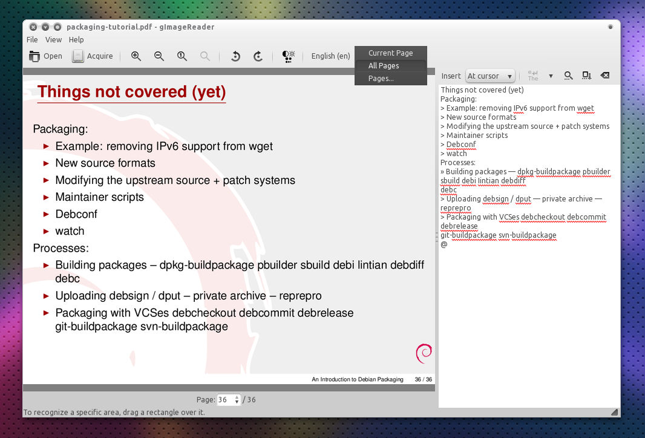
Task: Click the Debian swirl logo on slide
Action: click(x=424, y=353)
